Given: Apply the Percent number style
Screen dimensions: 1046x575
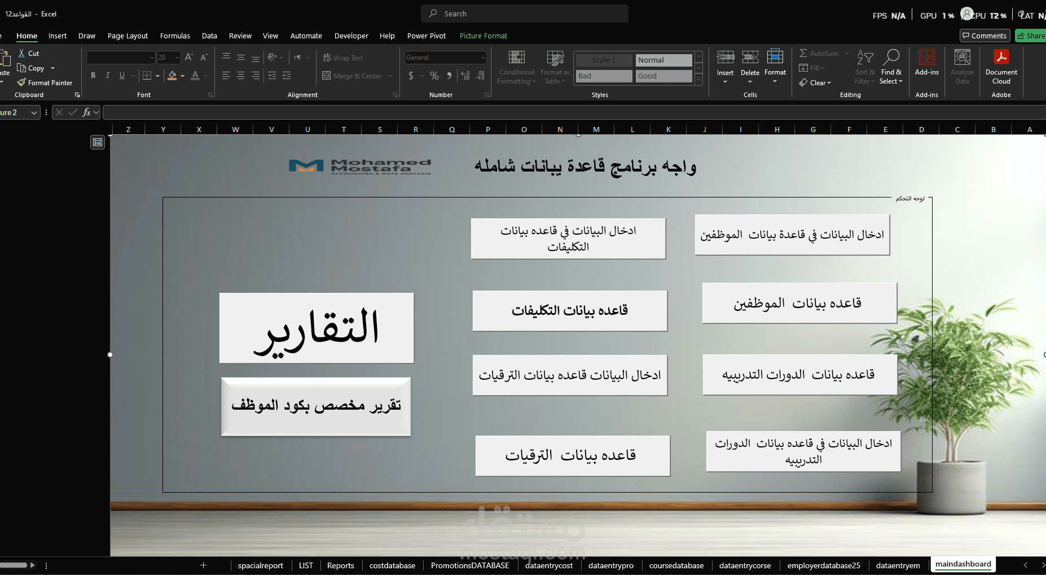Looking at the screenshot, I should click(434, 75).
